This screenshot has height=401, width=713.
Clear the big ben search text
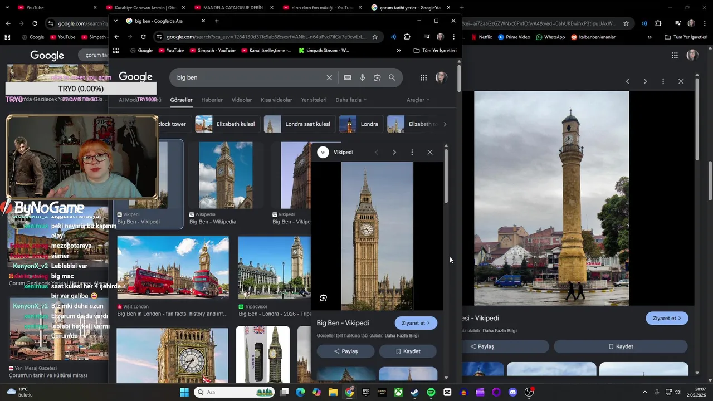[329, 77]
